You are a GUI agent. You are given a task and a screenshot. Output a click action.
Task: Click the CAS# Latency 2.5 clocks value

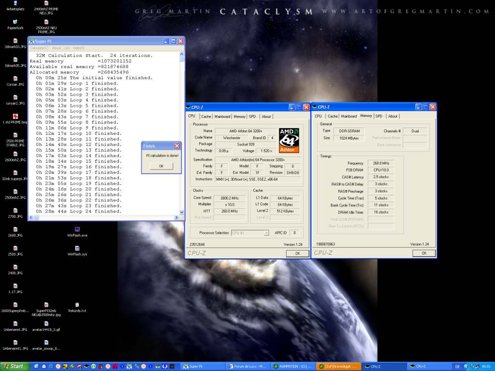[381, 177]
